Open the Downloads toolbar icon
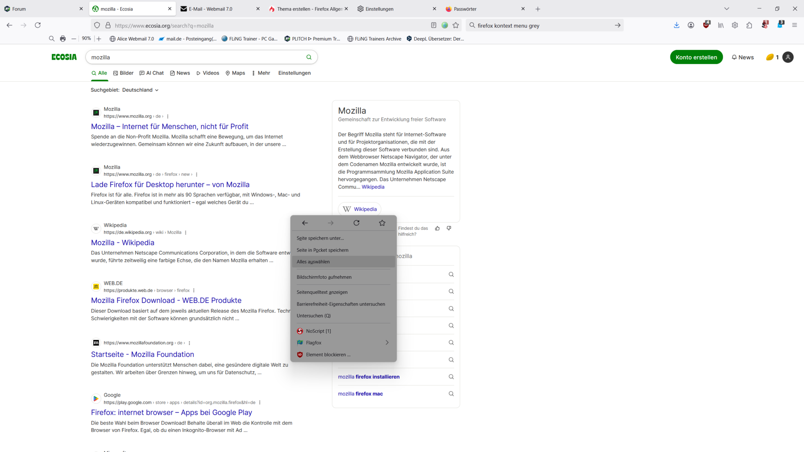The width and height of the screenshot is (804, 452). click(676, 26)
